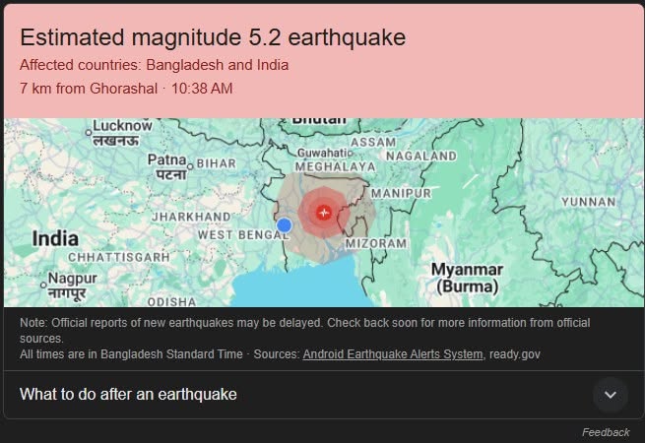The image size is (645, 443).
Task: Select the Jharkhand state label
Action: click(x=191, y=217)
